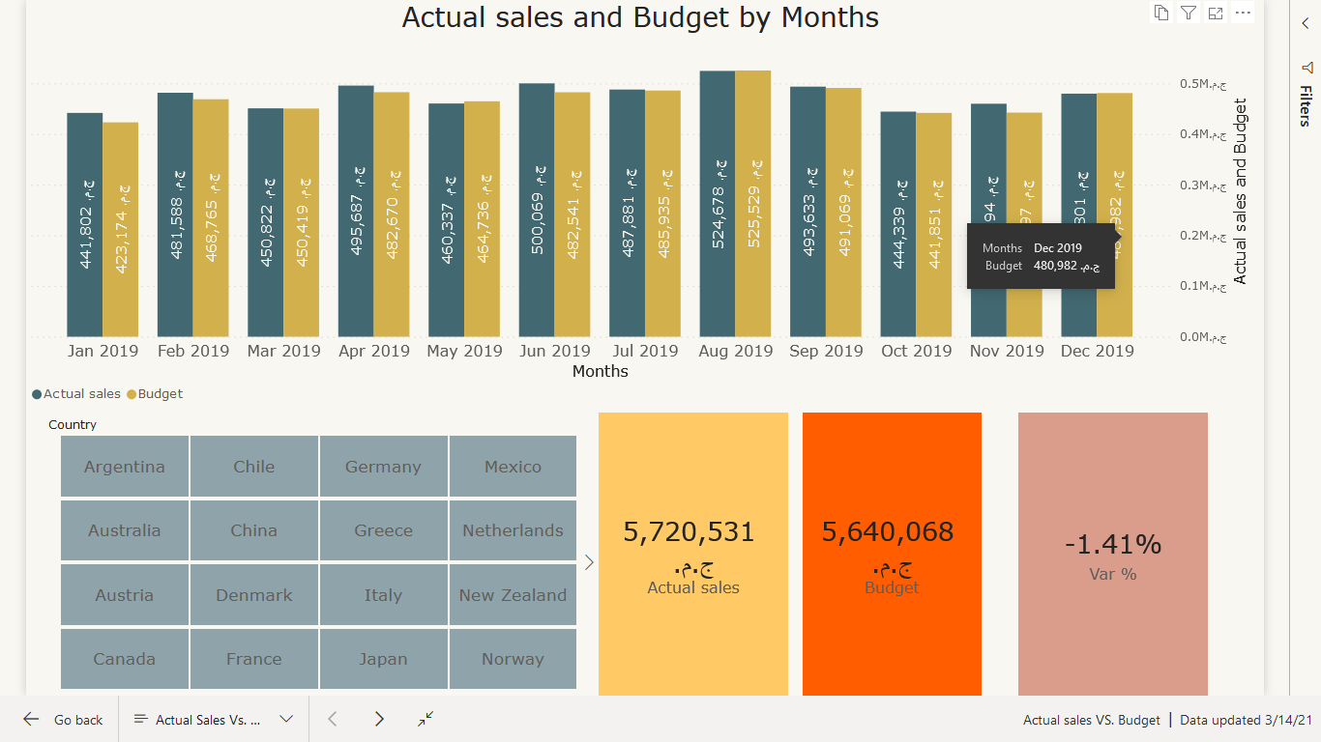The image size is (1321, 742).
Task: Click the Budget legend item
Action: tap(155, 394)
